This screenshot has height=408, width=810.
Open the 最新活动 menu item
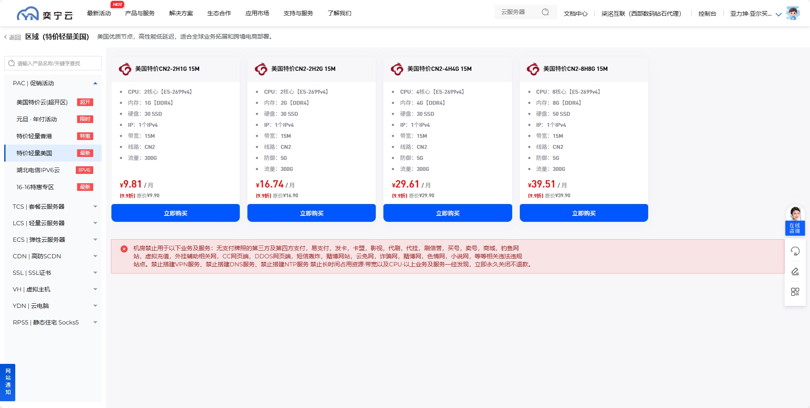pyautogui.click(x=99, y=14)
